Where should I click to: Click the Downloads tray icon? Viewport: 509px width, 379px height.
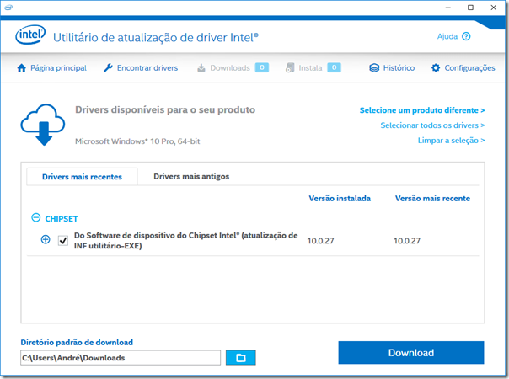[201, 68]
